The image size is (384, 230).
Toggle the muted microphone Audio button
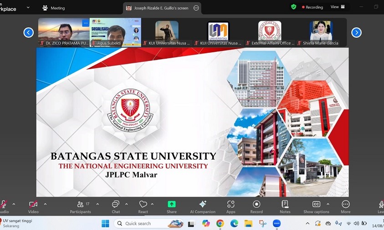click(4, 207)
